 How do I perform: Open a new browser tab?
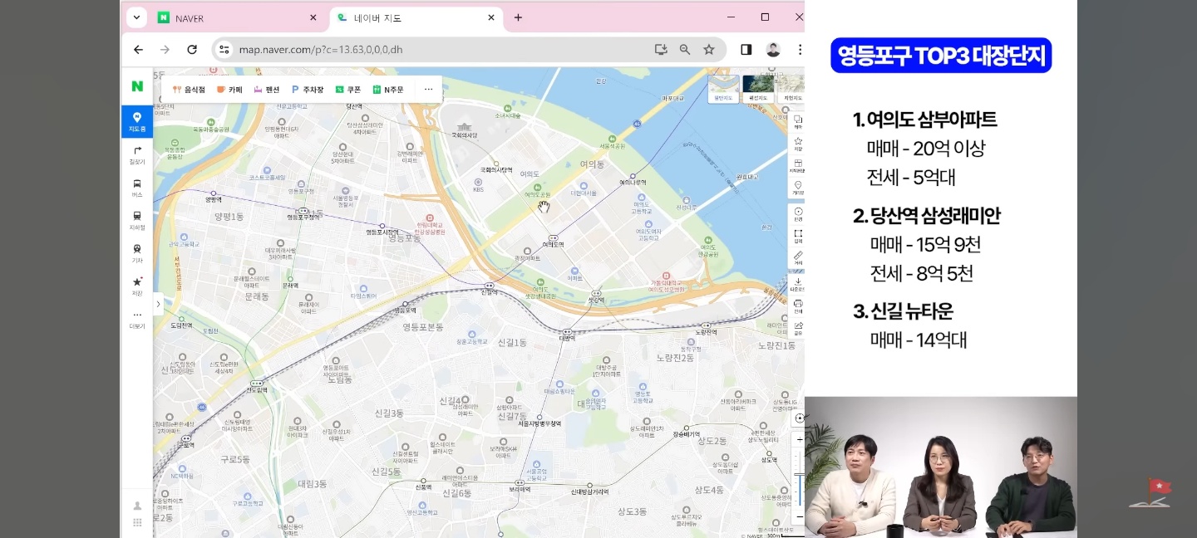pyautogui.click(x=518, y=17)
